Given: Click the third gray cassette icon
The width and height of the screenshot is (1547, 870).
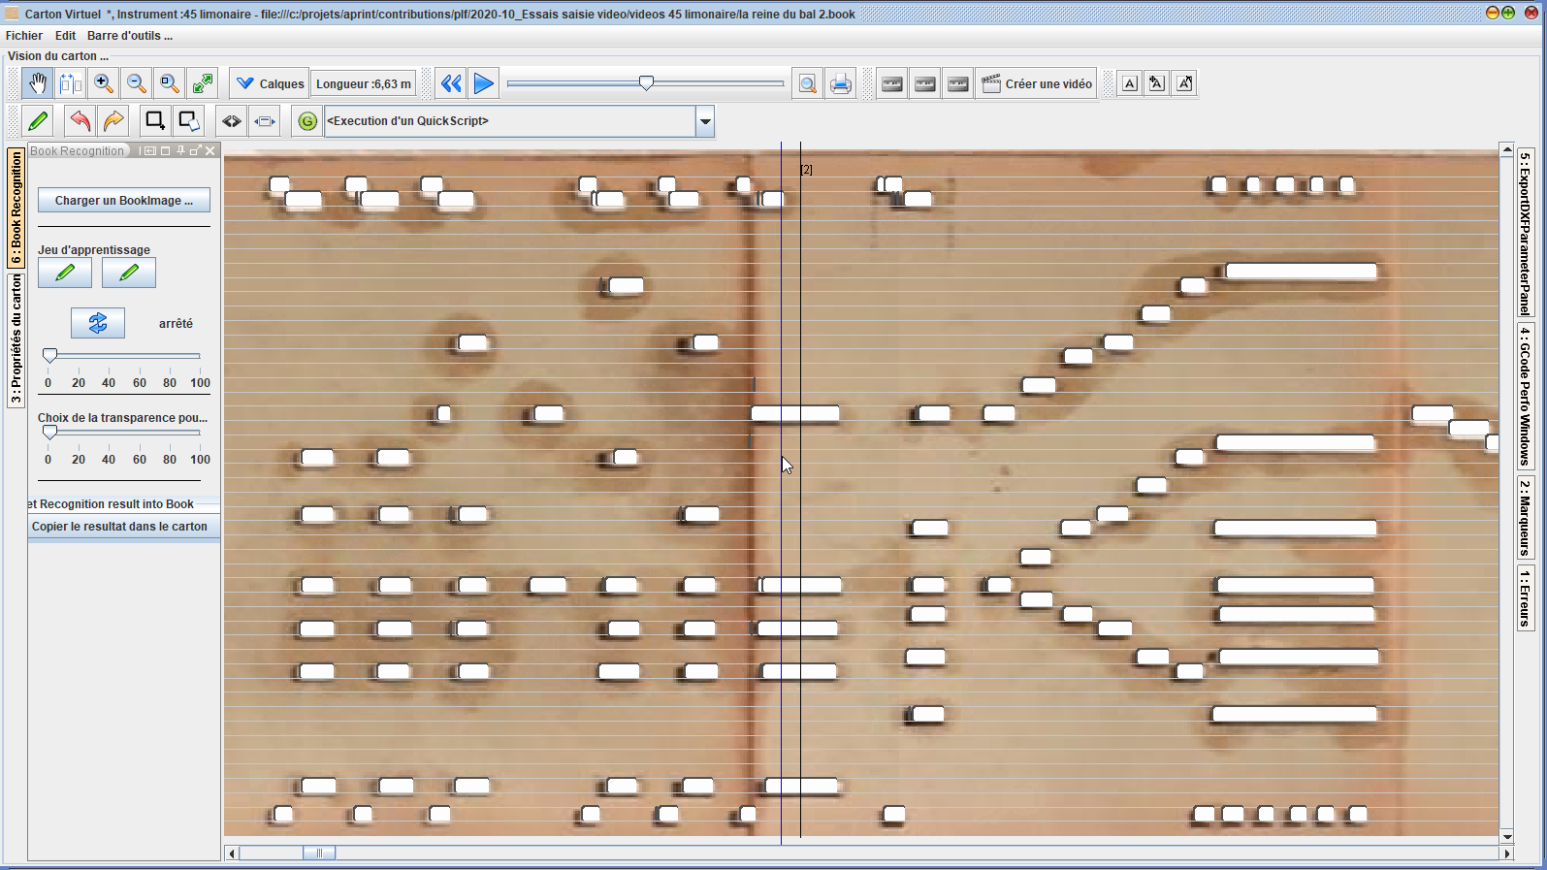Looking at the screenshot, I should click(958, 83).
